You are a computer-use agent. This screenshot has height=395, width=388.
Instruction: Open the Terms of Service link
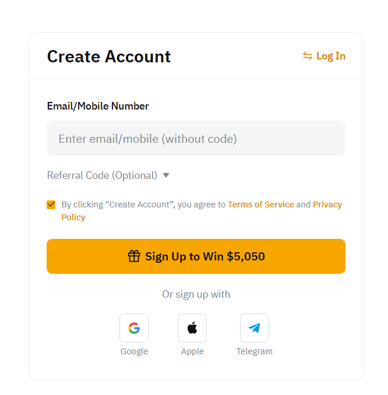[x=261, y=204]
